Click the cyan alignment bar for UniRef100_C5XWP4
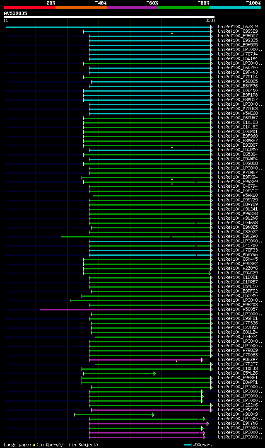This screenshot has width=265, height=448. pos(151,160)
